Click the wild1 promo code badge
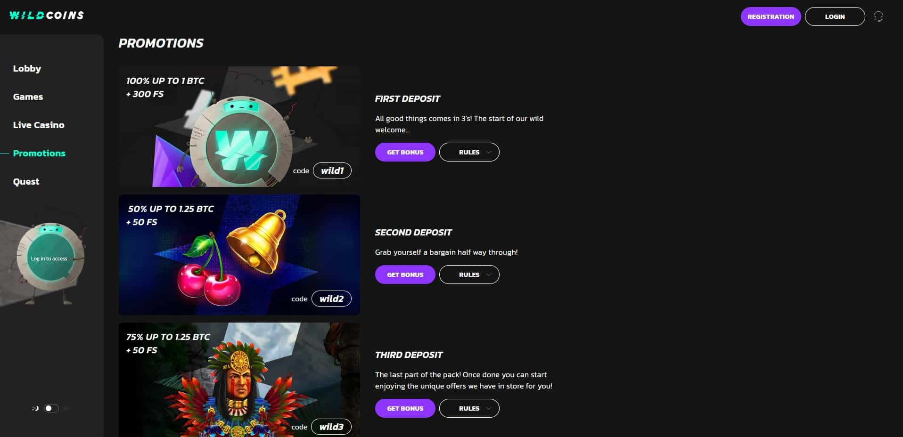This screenshot has width=903, height=437. point(332,170)
